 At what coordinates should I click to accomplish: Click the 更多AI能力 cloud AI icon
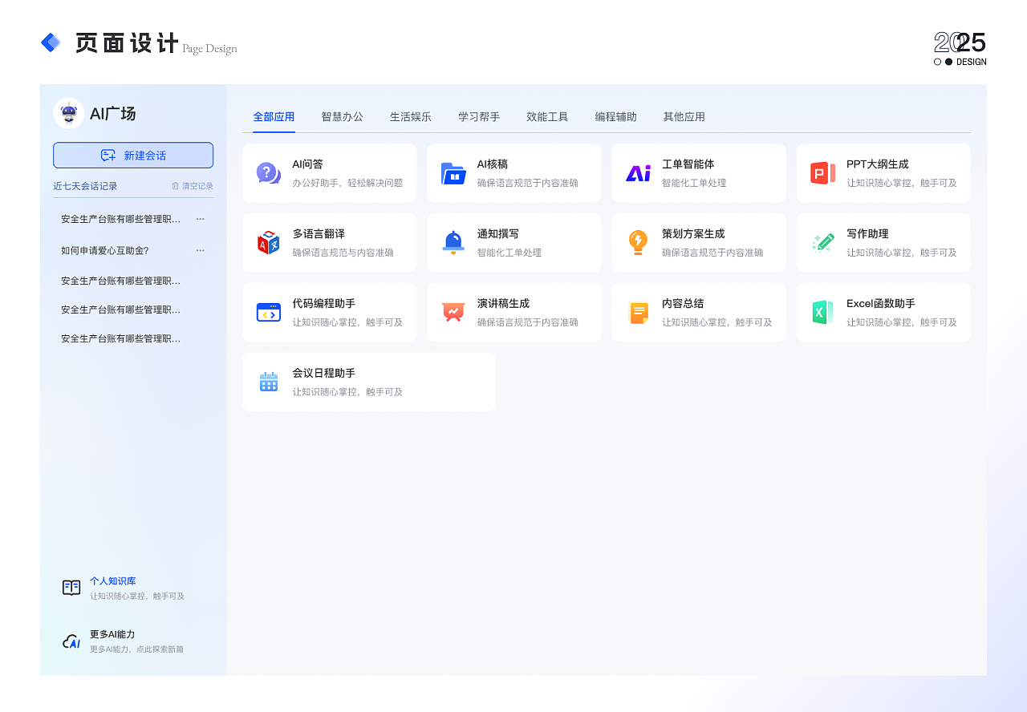pos(71,641)
